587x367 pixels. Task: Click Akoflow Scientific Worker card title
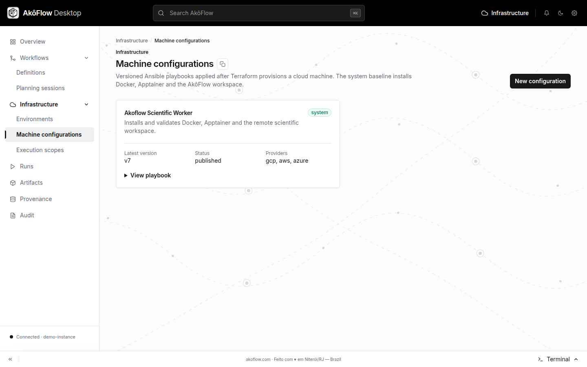(x=158, y=113)
